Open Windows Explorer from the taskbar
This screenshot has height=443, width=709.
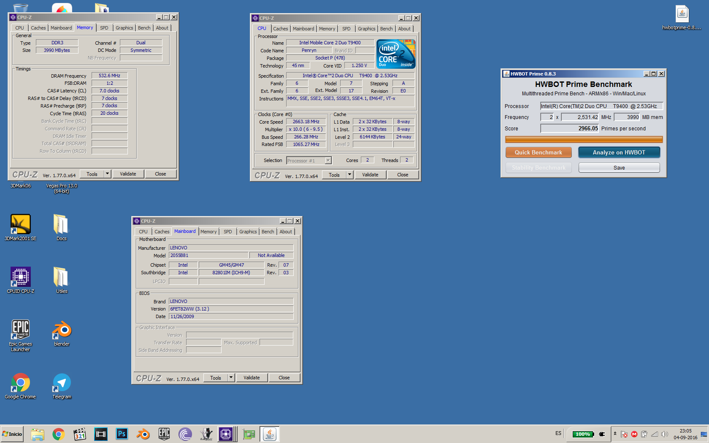[x=38, y=434]
